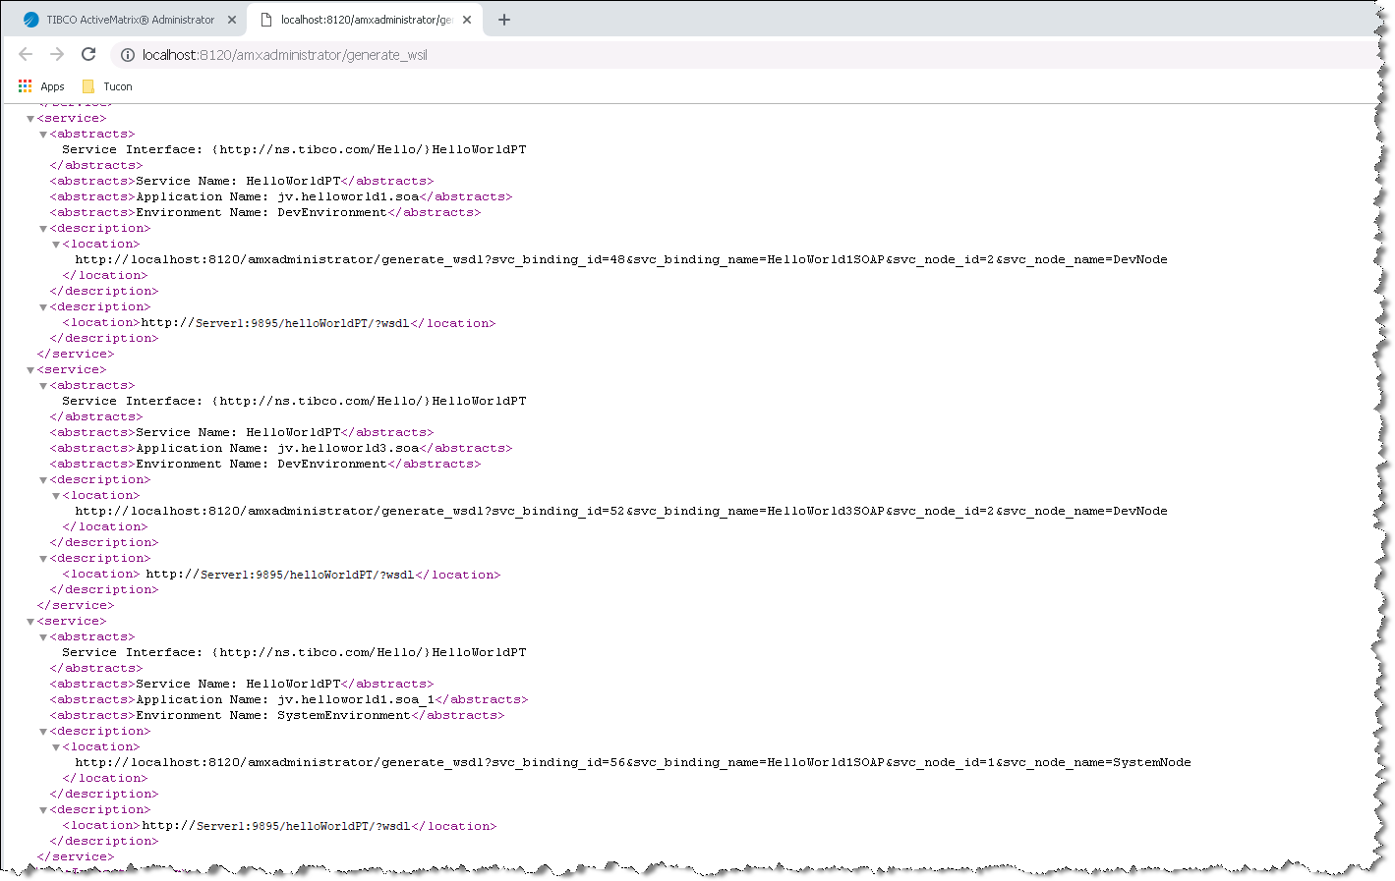
Task: Collapse the service node for jv.helloworld3.soa
Action: [30, 370]
